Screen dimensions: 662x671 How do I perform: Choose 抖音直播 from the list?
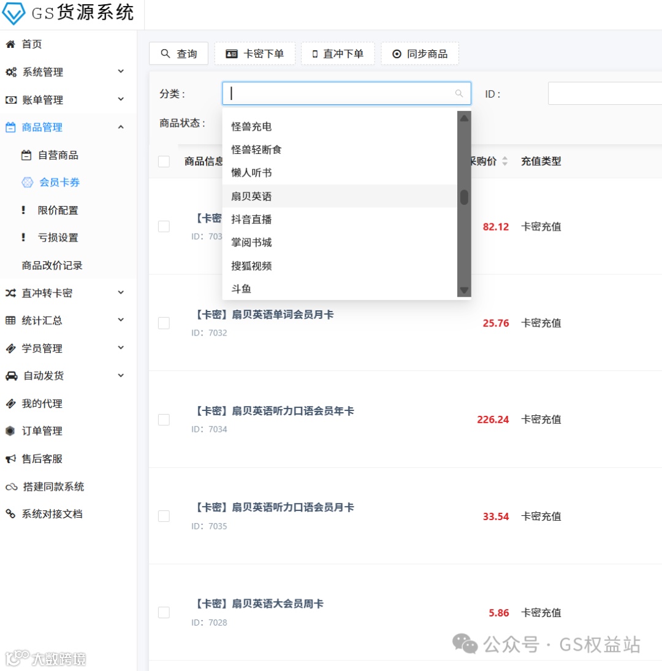[340, 220]
